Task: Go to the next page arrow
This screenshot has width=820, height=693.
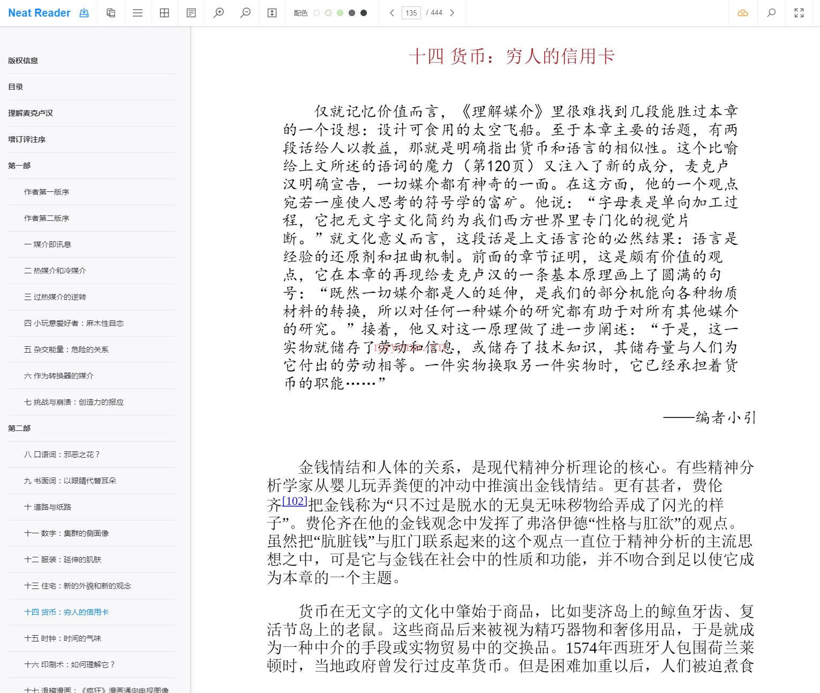Action: click(452, 13)
